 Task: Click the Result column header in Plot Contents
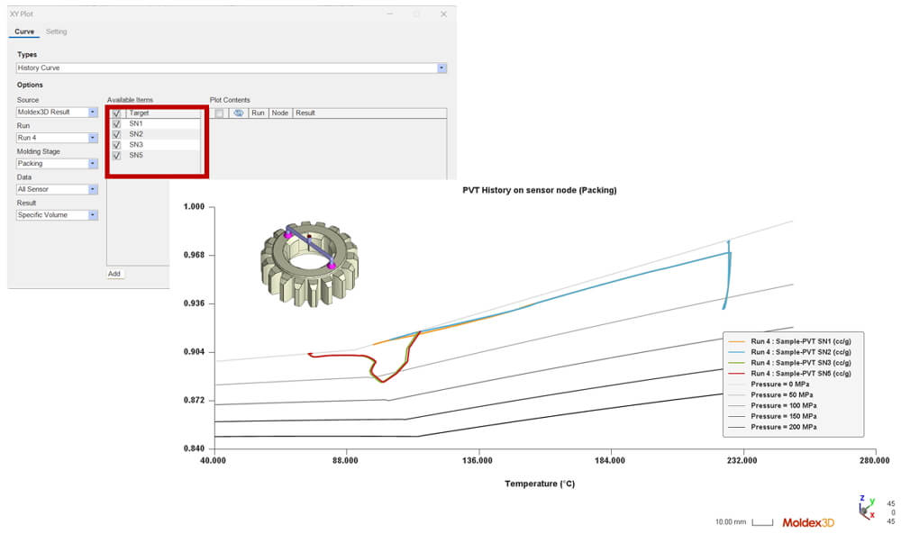tap(305, 113)
